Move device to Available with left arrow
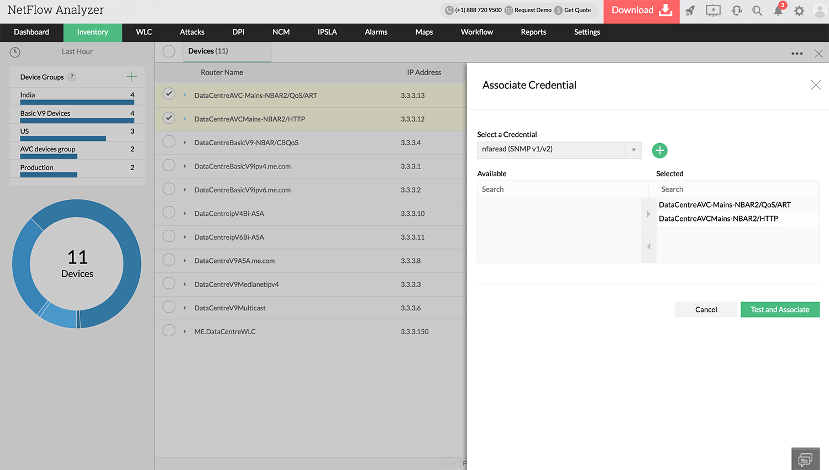 pos(648,246)
